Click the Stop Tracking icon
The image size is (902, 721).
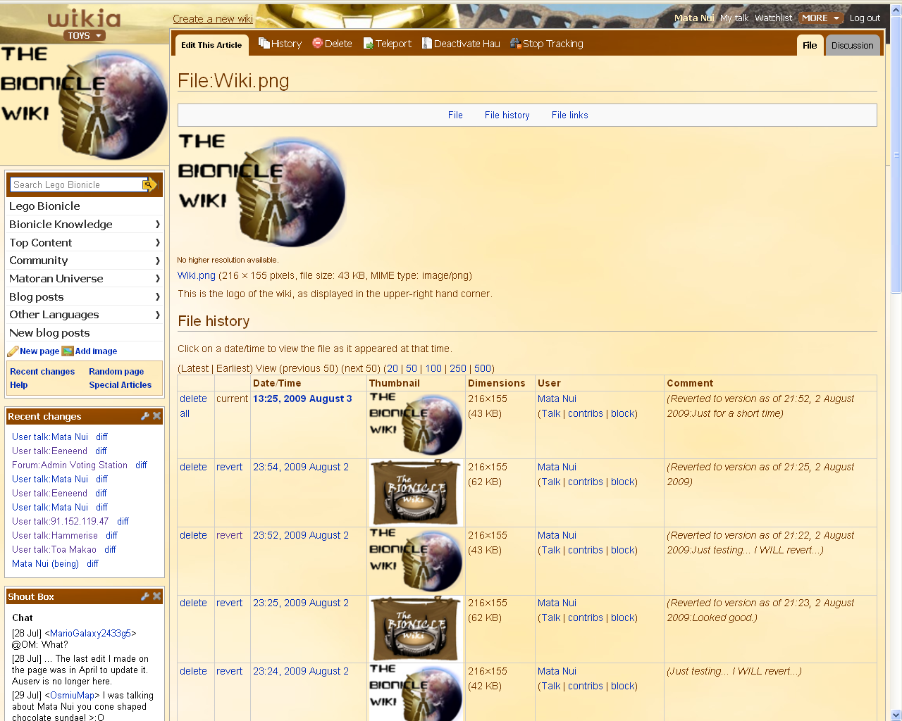515,44
